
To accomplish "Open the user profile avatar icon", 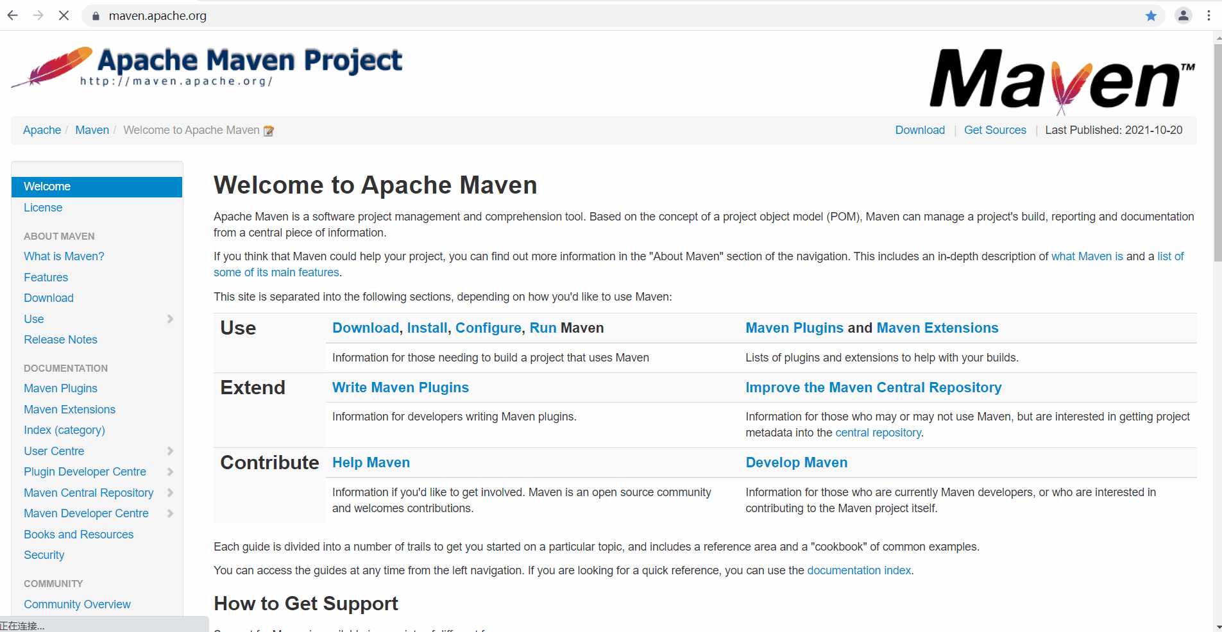I will 1184,15.
